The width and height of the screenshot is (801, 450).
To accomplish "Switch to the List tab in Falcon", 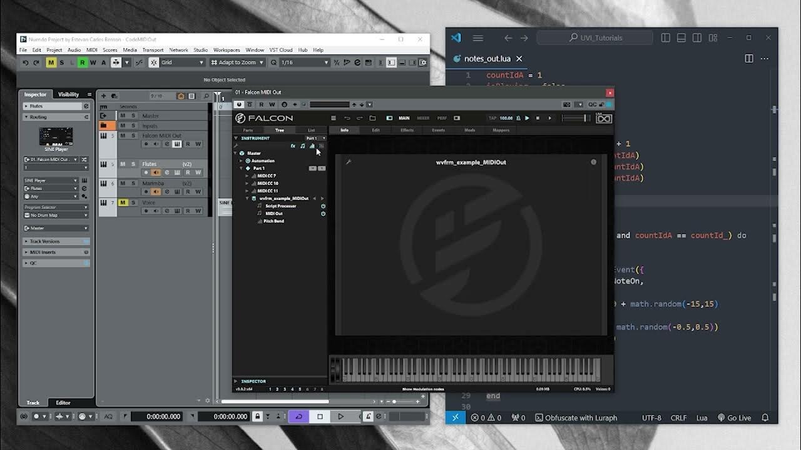I will click(312, 130).
